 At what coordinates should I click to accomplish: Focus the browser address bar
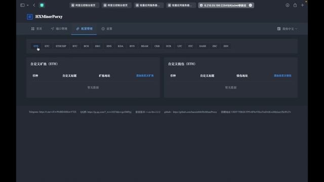[x=226, y=6]
